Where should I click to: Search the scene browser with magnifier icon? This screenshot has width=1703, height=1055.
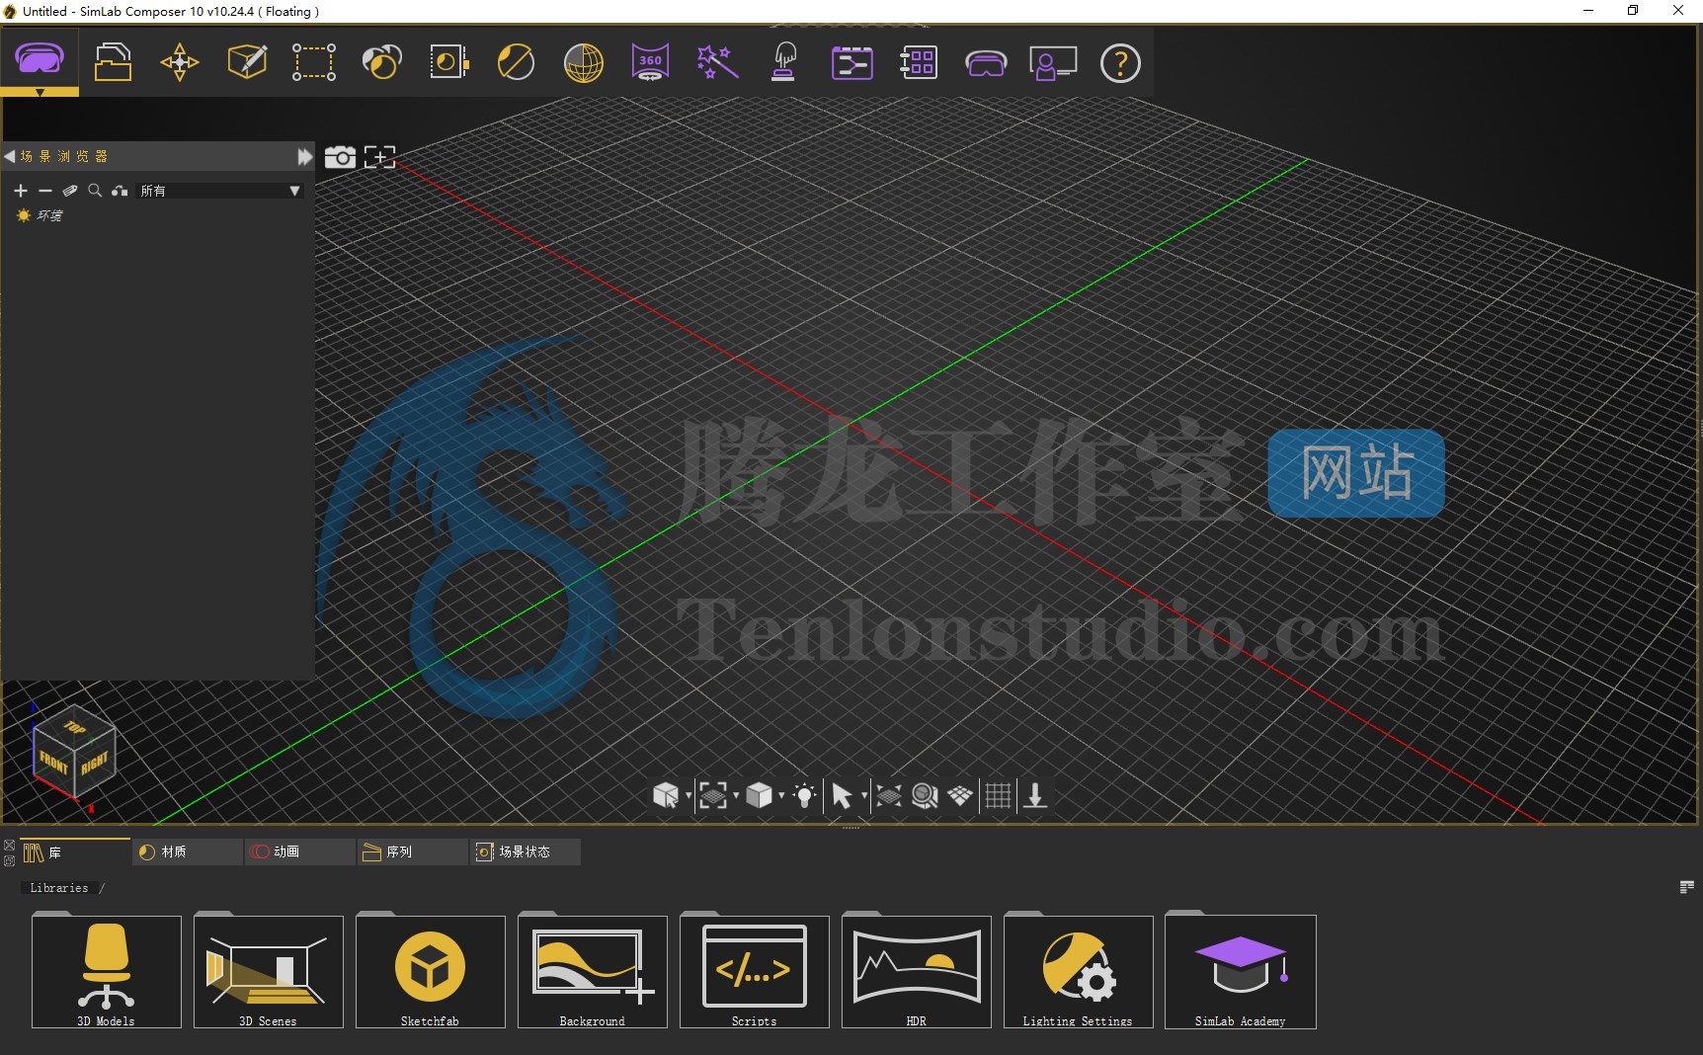tap(95, 191)
